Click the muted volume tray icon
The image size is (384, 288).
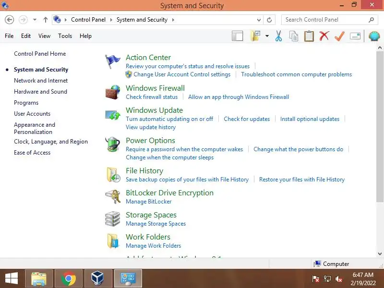click(x=339, y=279)
